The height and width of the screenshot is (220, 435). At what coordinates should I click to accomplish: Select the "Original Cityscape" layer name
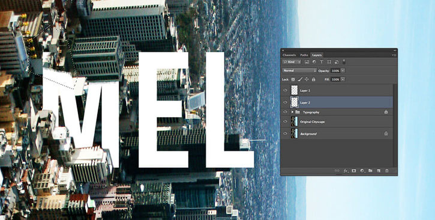[x=313, y=122]
